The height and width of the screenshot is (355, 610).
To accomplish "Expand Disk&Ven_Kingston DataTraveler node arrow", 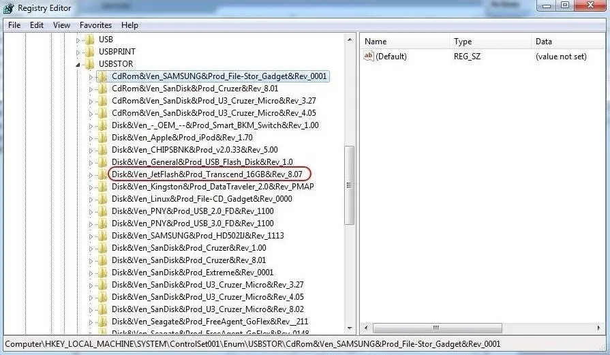I will coord(91,187).
